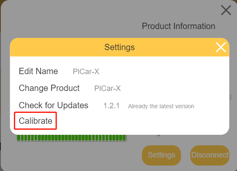Choose the Change Product option
The height and width of the screenshot is (171, 237).
coord(49,88)
